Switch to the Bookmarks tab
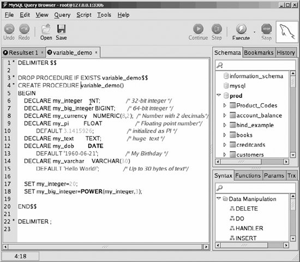Screen dimensions: 300x262 tap(259, 52)
